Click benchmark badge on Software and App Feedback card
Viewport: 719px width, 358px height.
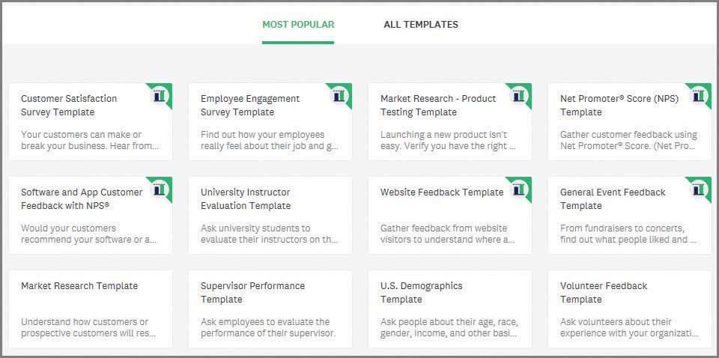[160, 189]
